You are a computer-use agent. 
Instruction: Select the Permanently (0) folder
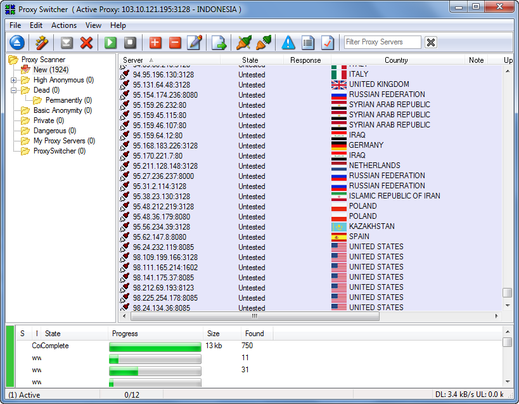tap(68, 100)
